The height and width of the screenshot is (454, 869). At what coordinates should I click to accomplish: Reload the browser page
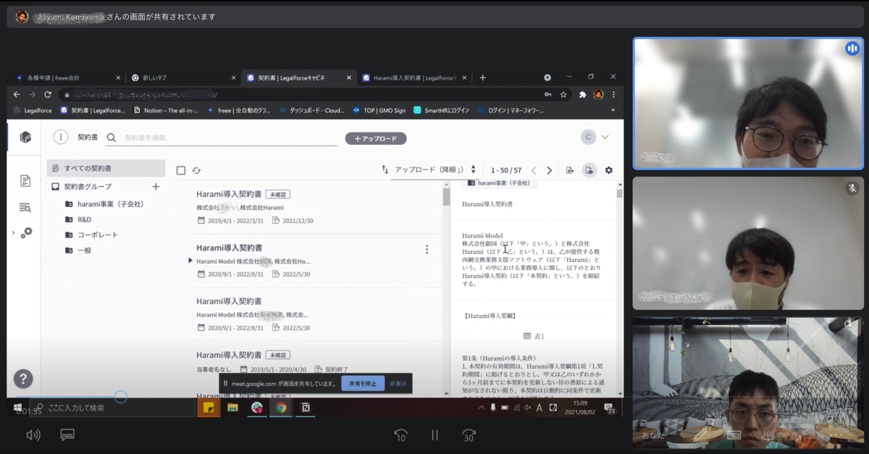[x=48, y=94]
